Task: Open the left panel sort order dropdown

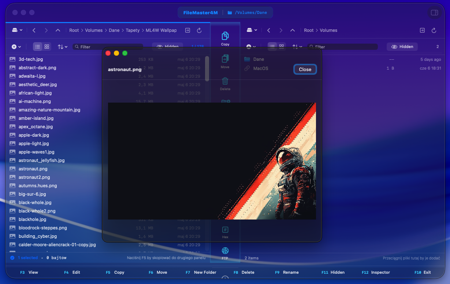Action: 63,47
